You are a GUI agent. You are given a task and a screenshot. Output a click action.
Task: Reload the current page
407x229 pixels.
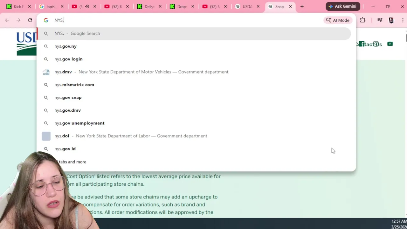tap(30, 20)
